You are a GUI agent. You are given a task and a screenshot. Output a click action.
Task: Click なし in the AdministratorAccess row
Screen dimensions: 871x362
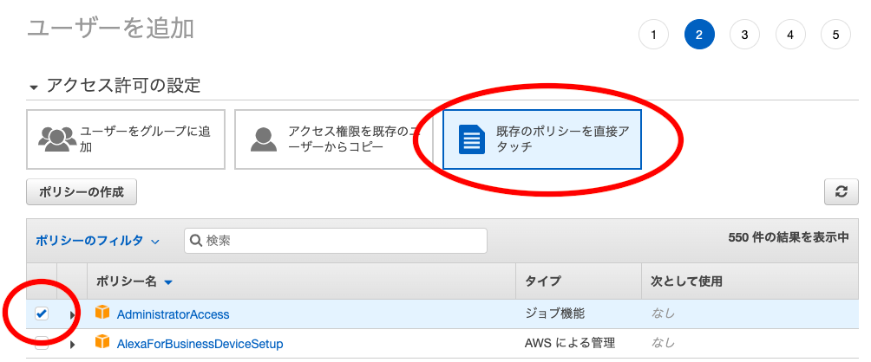point(663,314)
